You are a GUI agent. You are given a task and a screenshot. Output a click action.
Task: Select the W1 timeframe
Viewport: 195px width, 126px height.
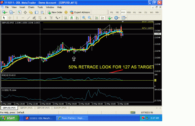(151, 12)
